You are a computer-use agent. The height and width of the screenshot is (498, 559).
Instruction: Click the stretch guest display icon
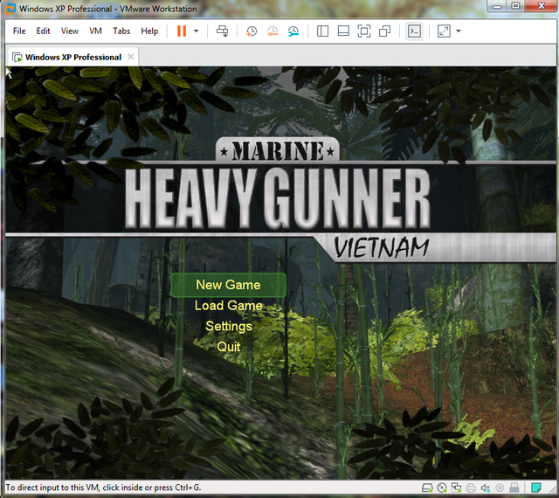click(x=444, y=31)
